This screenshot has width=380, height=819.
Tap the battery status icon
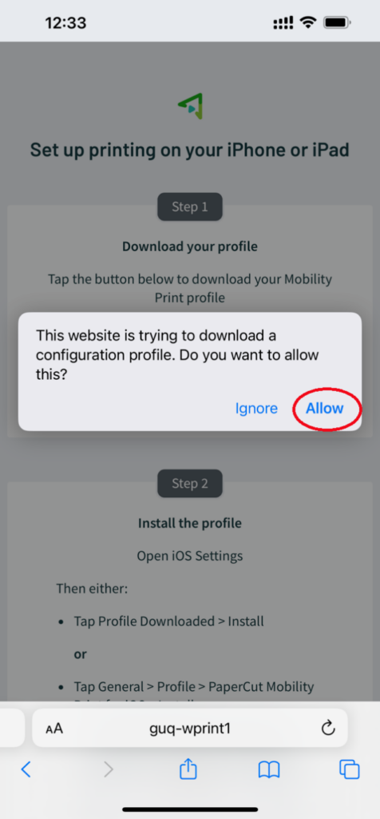pyautogui.click(x=338, y=22)
